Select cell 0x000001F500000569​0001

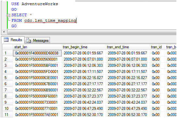click(x=37, y=59)
